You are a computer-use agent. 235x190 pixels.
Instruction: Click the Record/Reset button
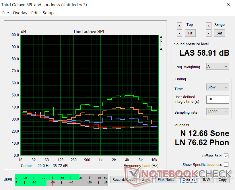click(123, 179)
